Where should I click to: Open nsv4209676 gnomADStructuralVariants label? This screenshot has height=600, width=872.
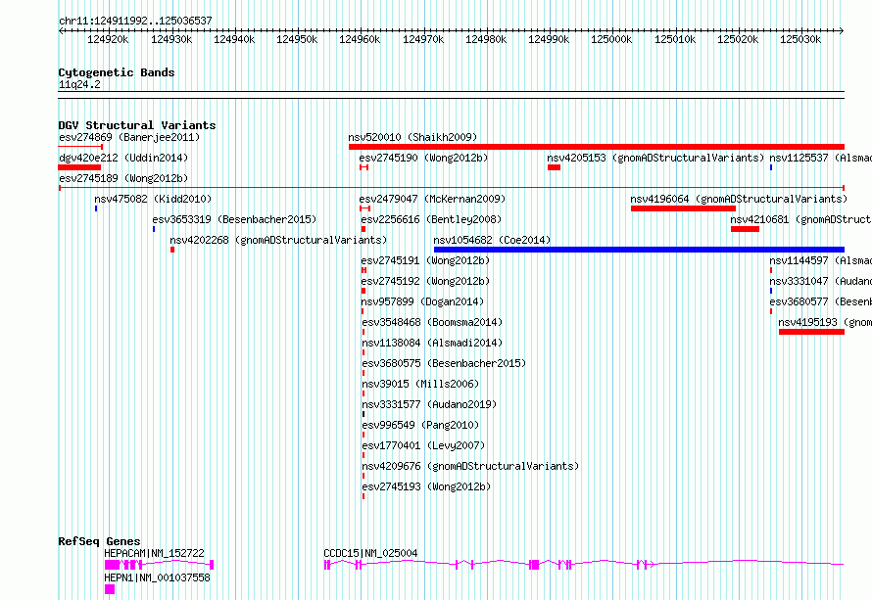[470, 466]
